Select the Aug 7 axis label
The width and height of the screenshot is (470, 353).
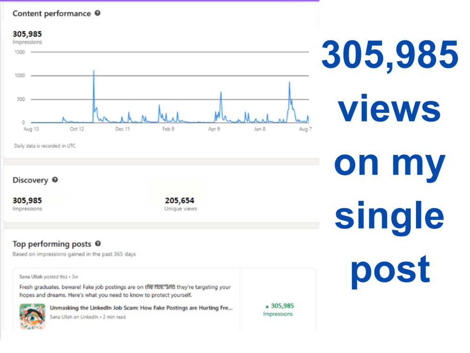pos(305,129)
